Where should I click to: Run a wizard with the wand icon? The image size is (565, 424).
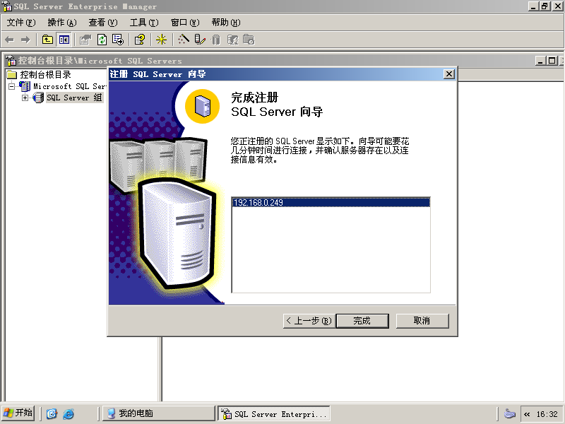tap(184, 40)
